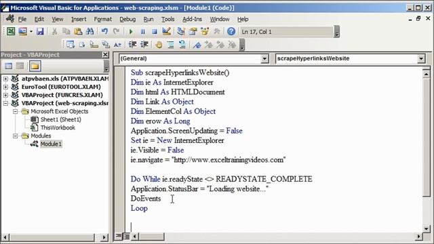
Task: Open the Add-Ins menu
Action: [x=192, y=19]
